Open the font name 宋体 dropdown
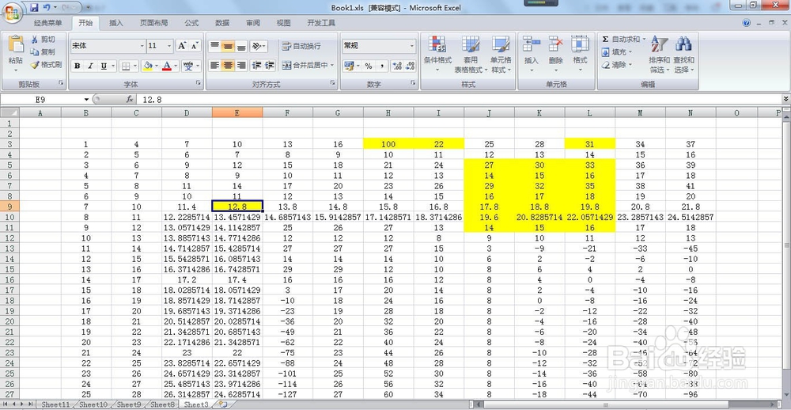Viewport: 791px width, 410px height. point(142,46)
